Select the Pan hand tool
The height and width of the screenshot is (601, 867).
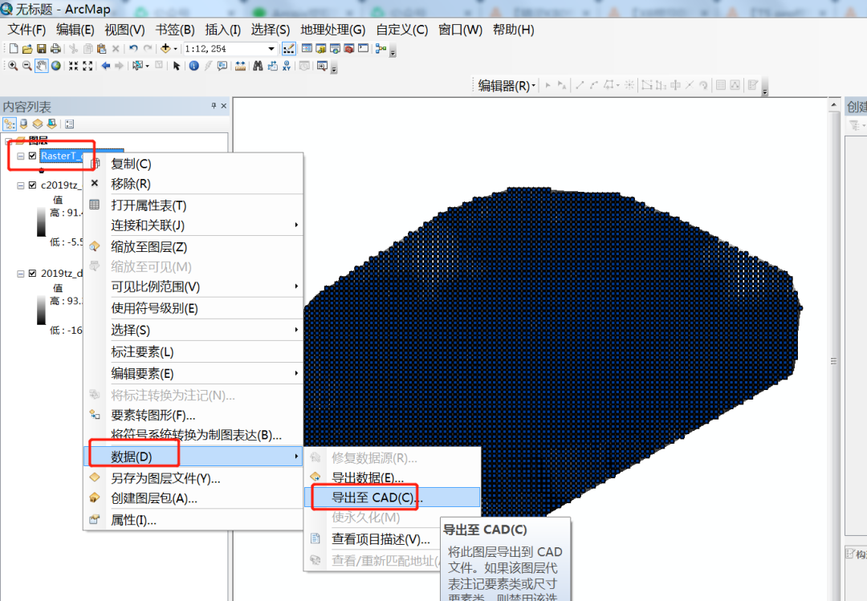[x=41, y=66]
